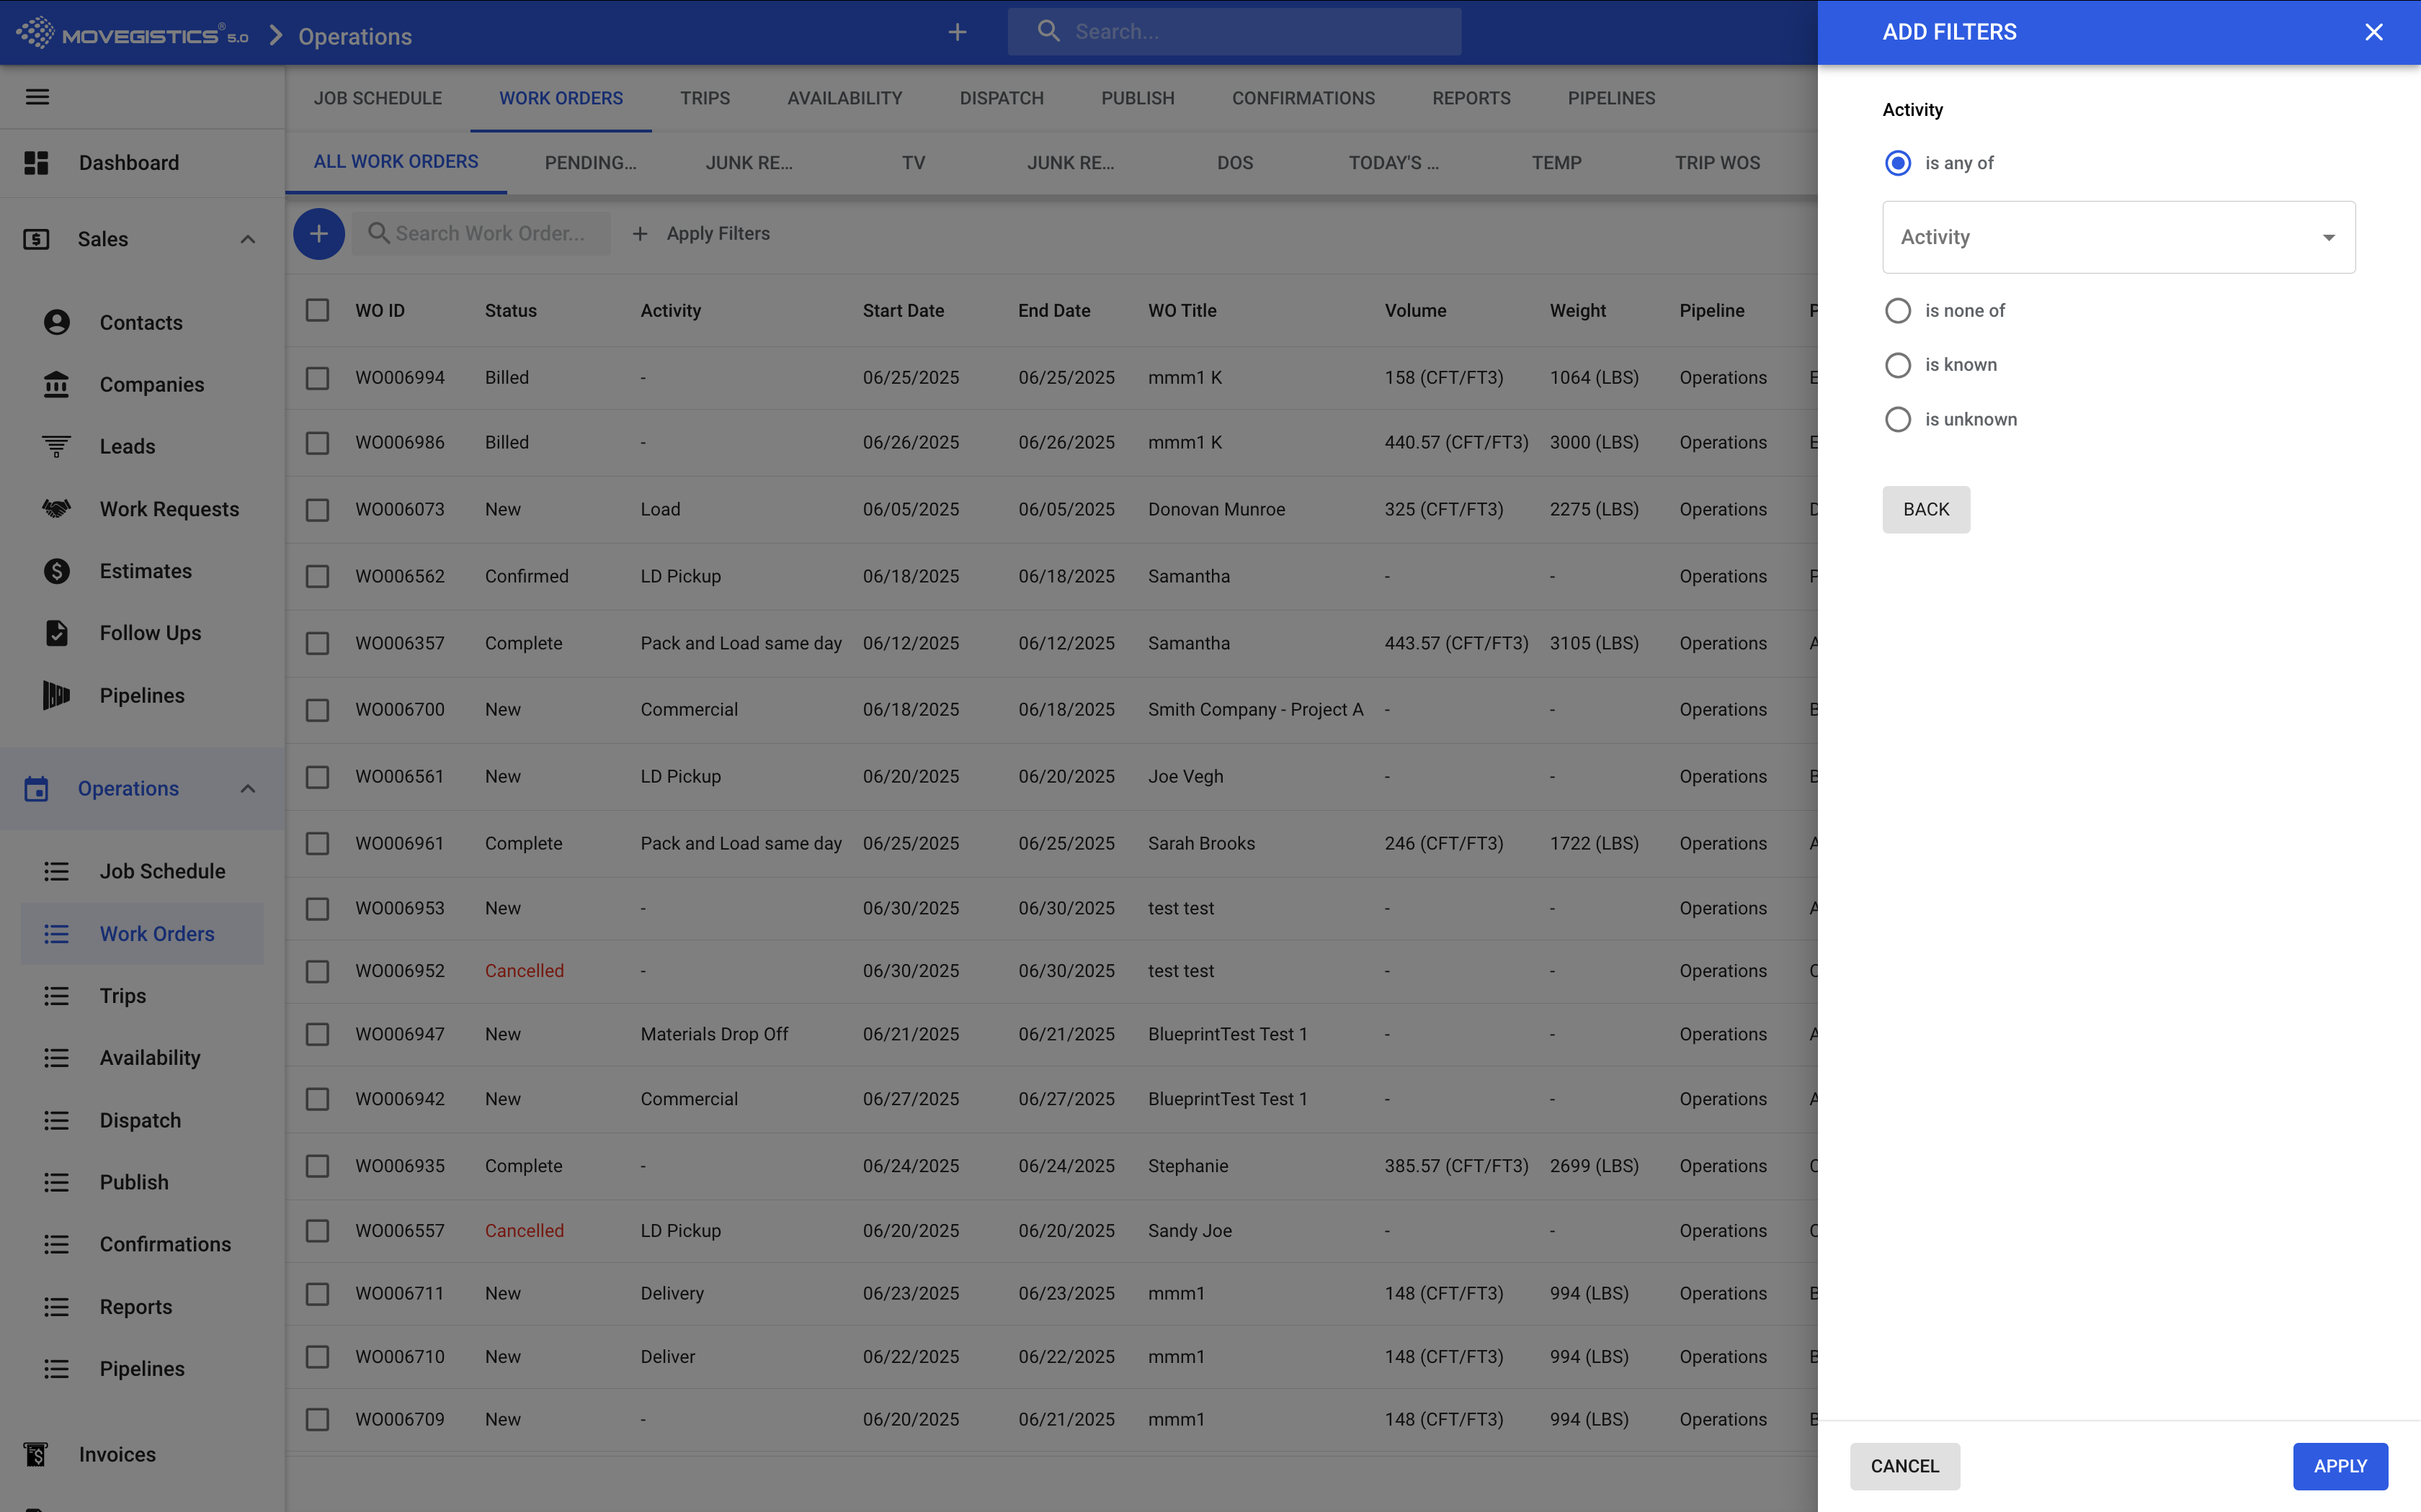Check the box for WO006073

pyautogui.click(x=317, y=510)
